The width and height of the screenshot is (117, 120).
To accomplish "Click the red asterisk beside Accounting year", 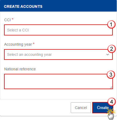I will click(x=34, y=43).
